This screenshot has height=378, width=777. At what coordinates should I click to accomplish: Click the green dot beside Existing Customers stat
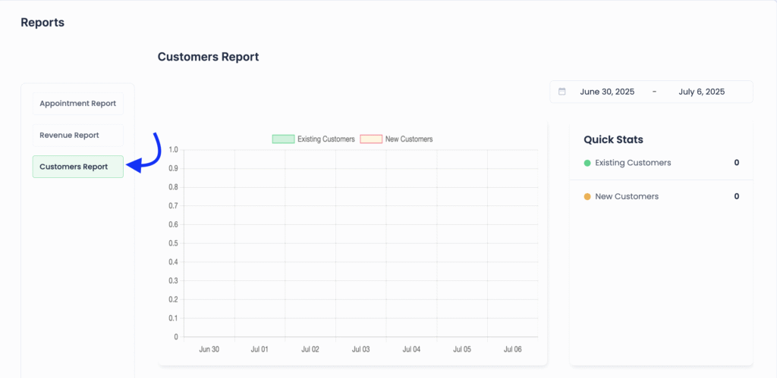(x=587, y=163)
